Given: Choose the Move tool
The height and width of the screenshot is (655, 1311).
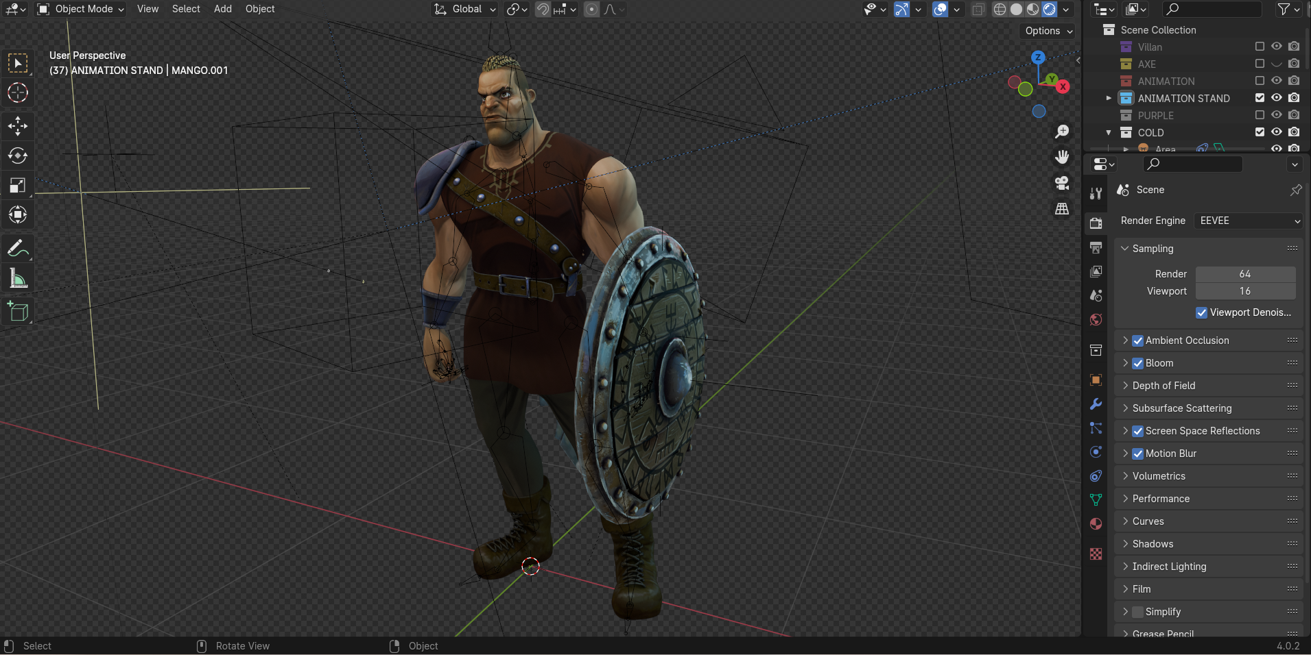Looking at the screenshot, I should click(x=18, y=125).
